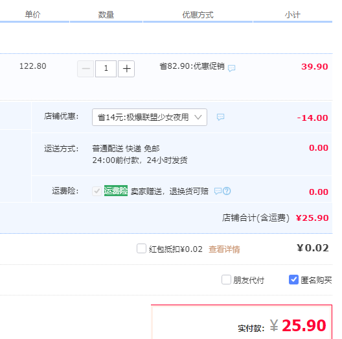Click the quantity input field showing 1
The image size is (342, 339).
pos(106,69)
